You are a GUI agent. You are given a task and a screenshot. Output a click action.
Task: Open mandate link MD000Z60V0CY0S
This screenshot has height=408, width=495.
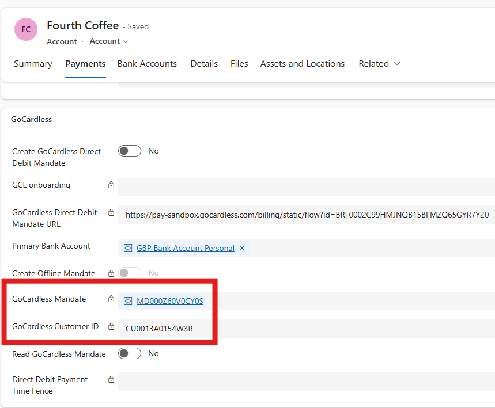[x=169, y=301]
